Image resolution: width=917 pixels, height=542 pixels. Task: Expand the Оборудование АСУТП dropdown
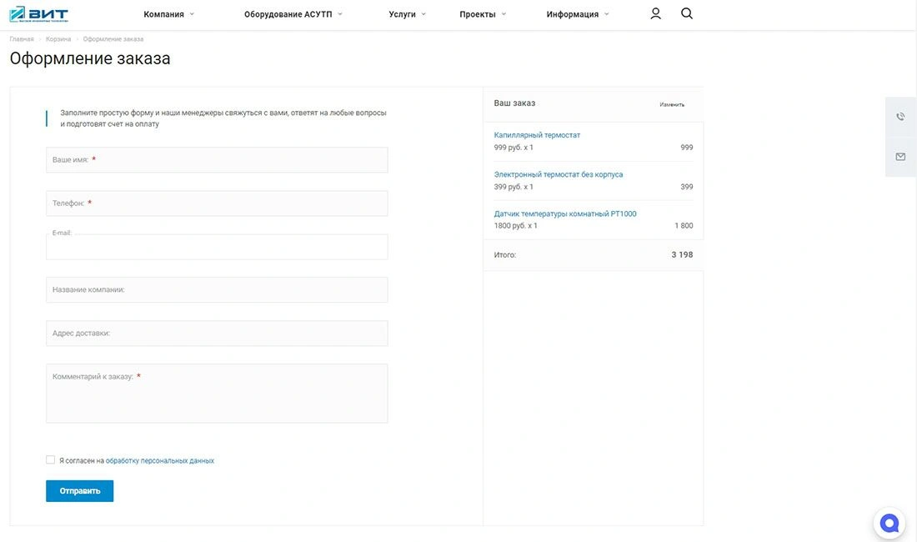(x=293, y=14)
